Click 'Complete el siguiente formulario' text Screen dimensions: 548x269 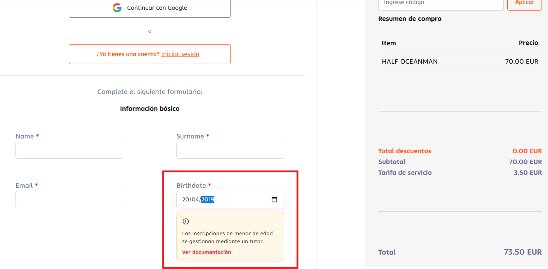point(150,92)
